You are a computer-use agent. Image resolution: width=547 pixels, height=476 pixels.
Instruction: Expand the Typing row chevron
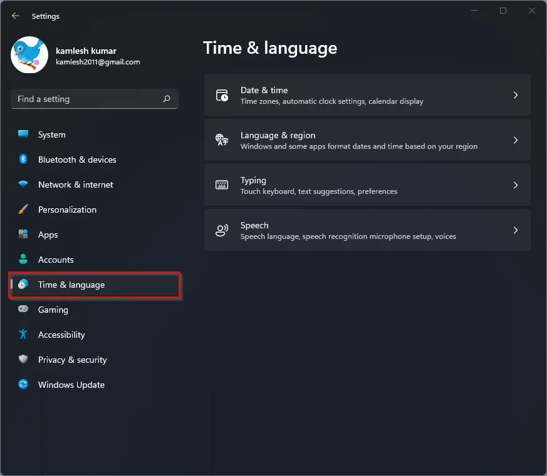(x=516, y=185)
